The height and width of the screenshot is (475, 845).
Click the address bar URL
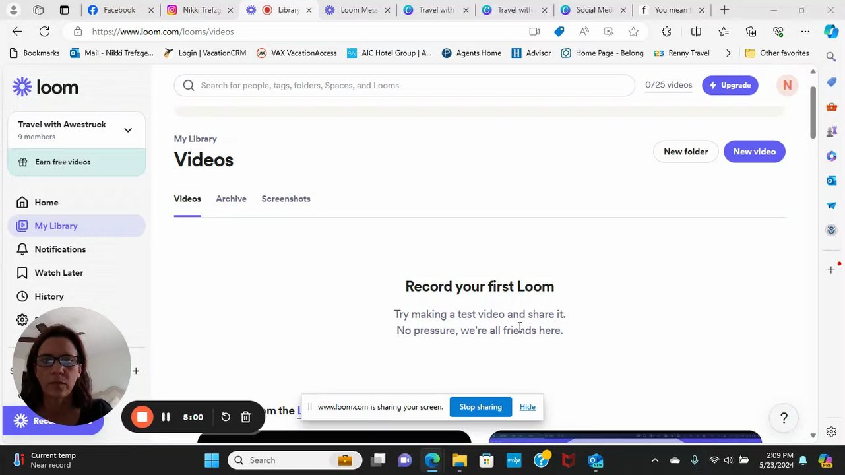163,32
